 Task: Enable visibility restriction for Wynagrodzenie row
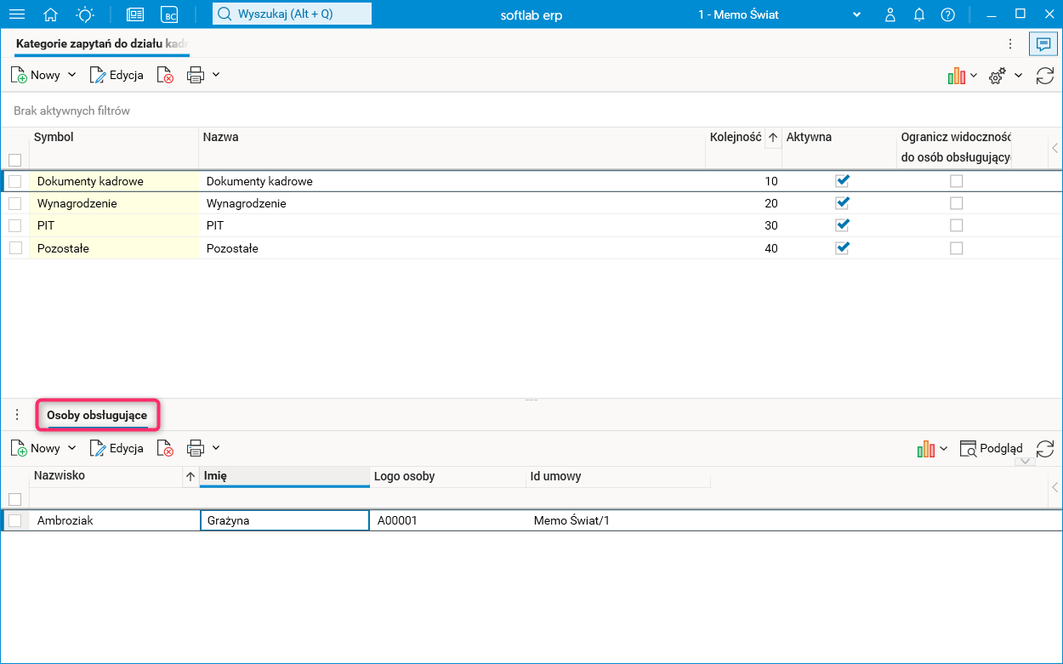tap(957, 203)
